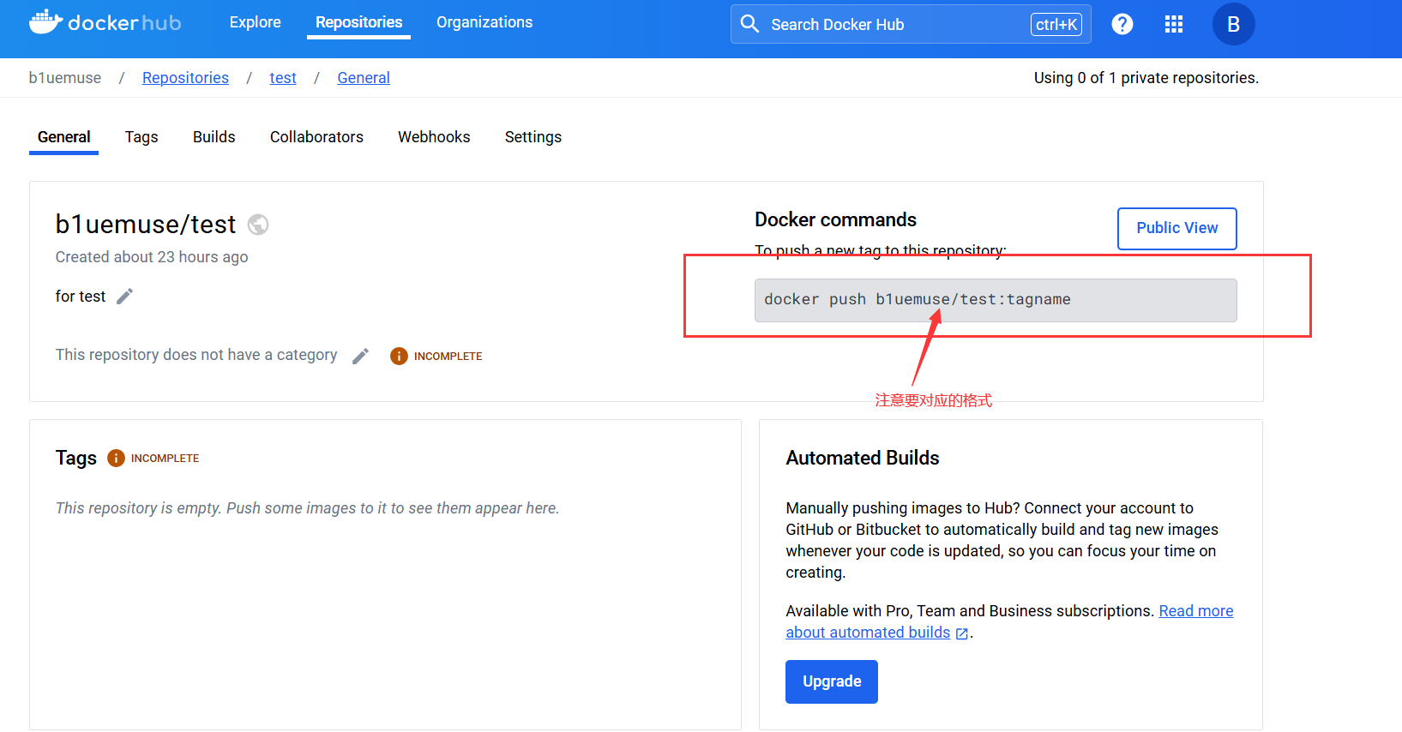Click 'This repository does not have a category'
The width and height of the screenshot is (1402, 732).
click(x=196, y=355)
